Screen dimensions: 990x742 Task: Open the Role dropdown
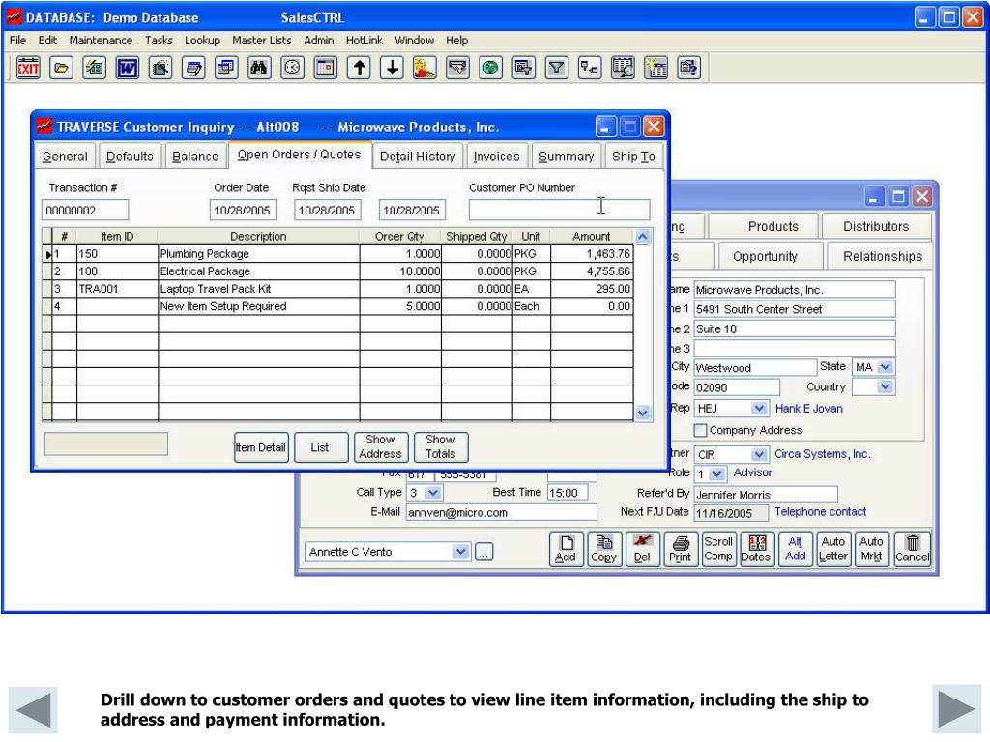[716, 473]
